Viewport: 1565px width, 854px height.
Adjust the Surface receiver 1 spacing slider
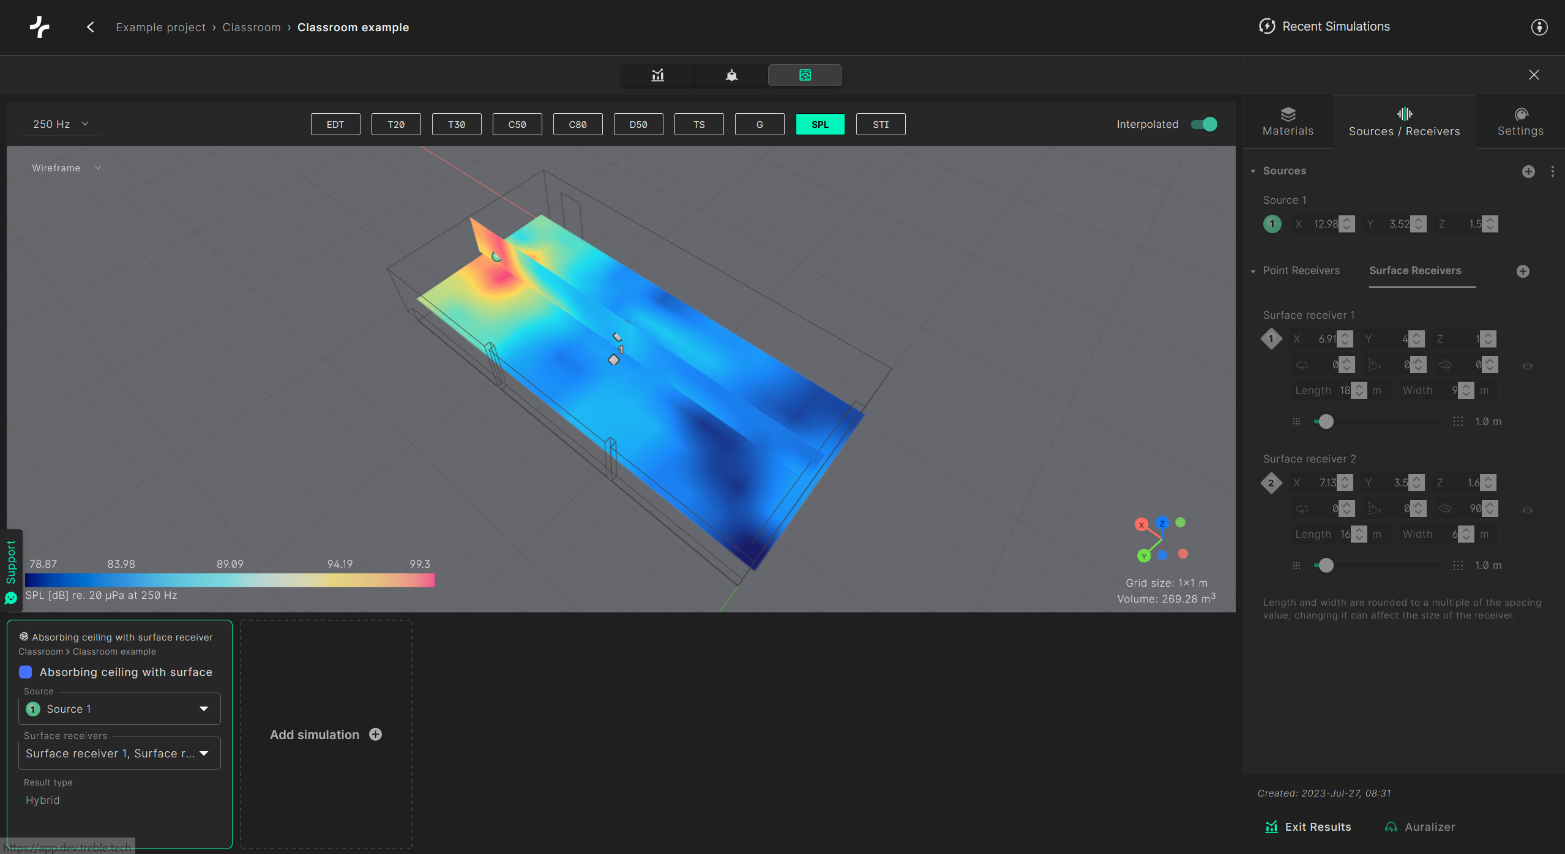pos(1326,421)
